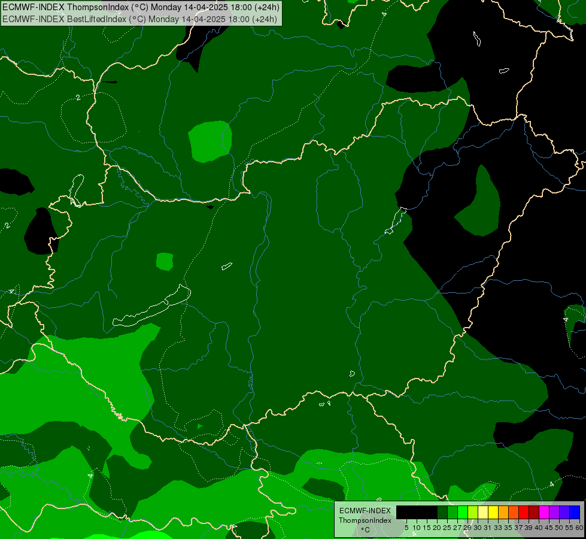This screenshot has height=539, width=586.
Task: Click legend tick label '15'
Action: click(x=427, y=528)
